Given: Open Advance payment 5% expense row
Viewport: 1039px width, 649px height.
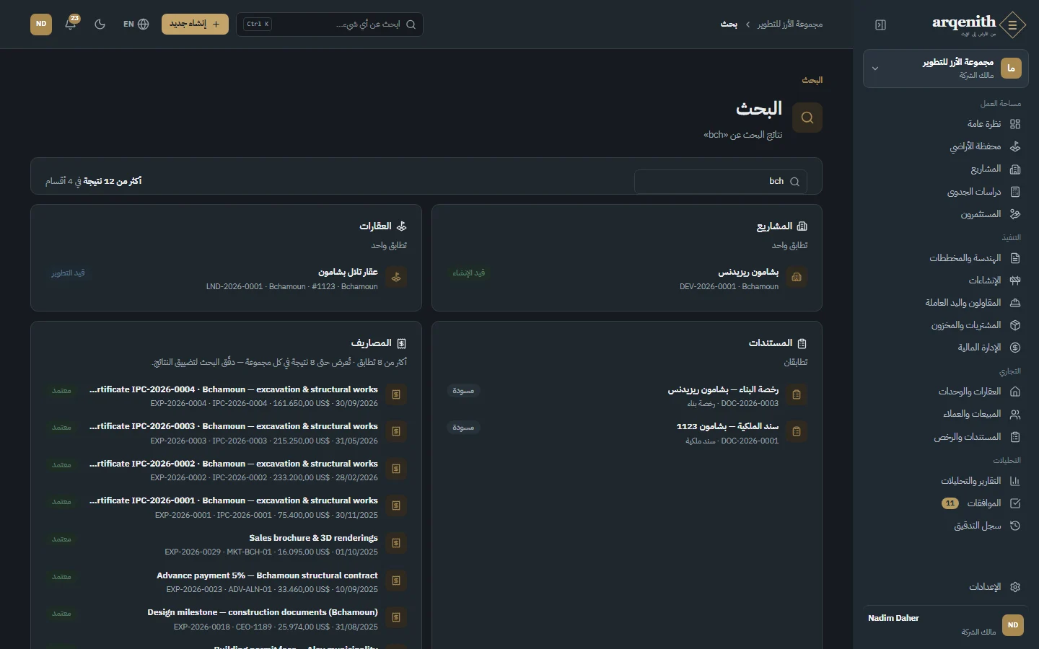Looking at the screenshot, I should tap(226, 582).
